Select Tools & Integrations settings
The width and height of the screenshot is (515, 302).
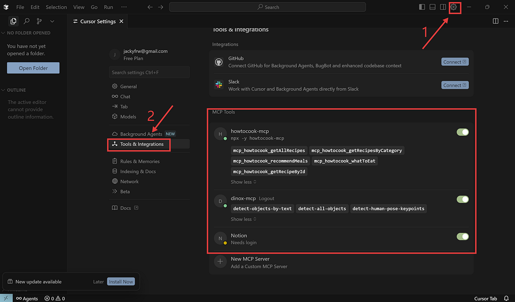pos(142,144)
